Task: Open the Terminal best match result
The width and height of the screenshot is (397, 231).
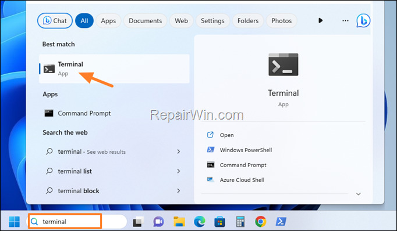Action: click(x=114, y=68)
